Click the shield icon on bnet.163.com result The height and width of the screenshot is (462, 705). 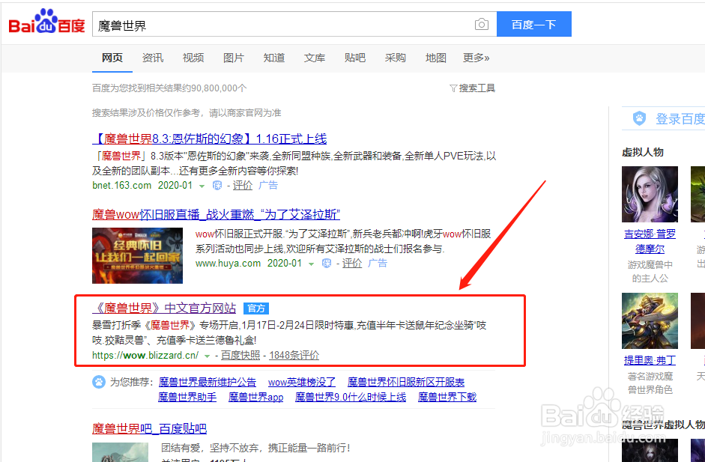pos(217,186)
